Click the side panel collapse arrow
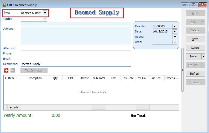Viewport: 209px width, 133px height. (182, 70)
